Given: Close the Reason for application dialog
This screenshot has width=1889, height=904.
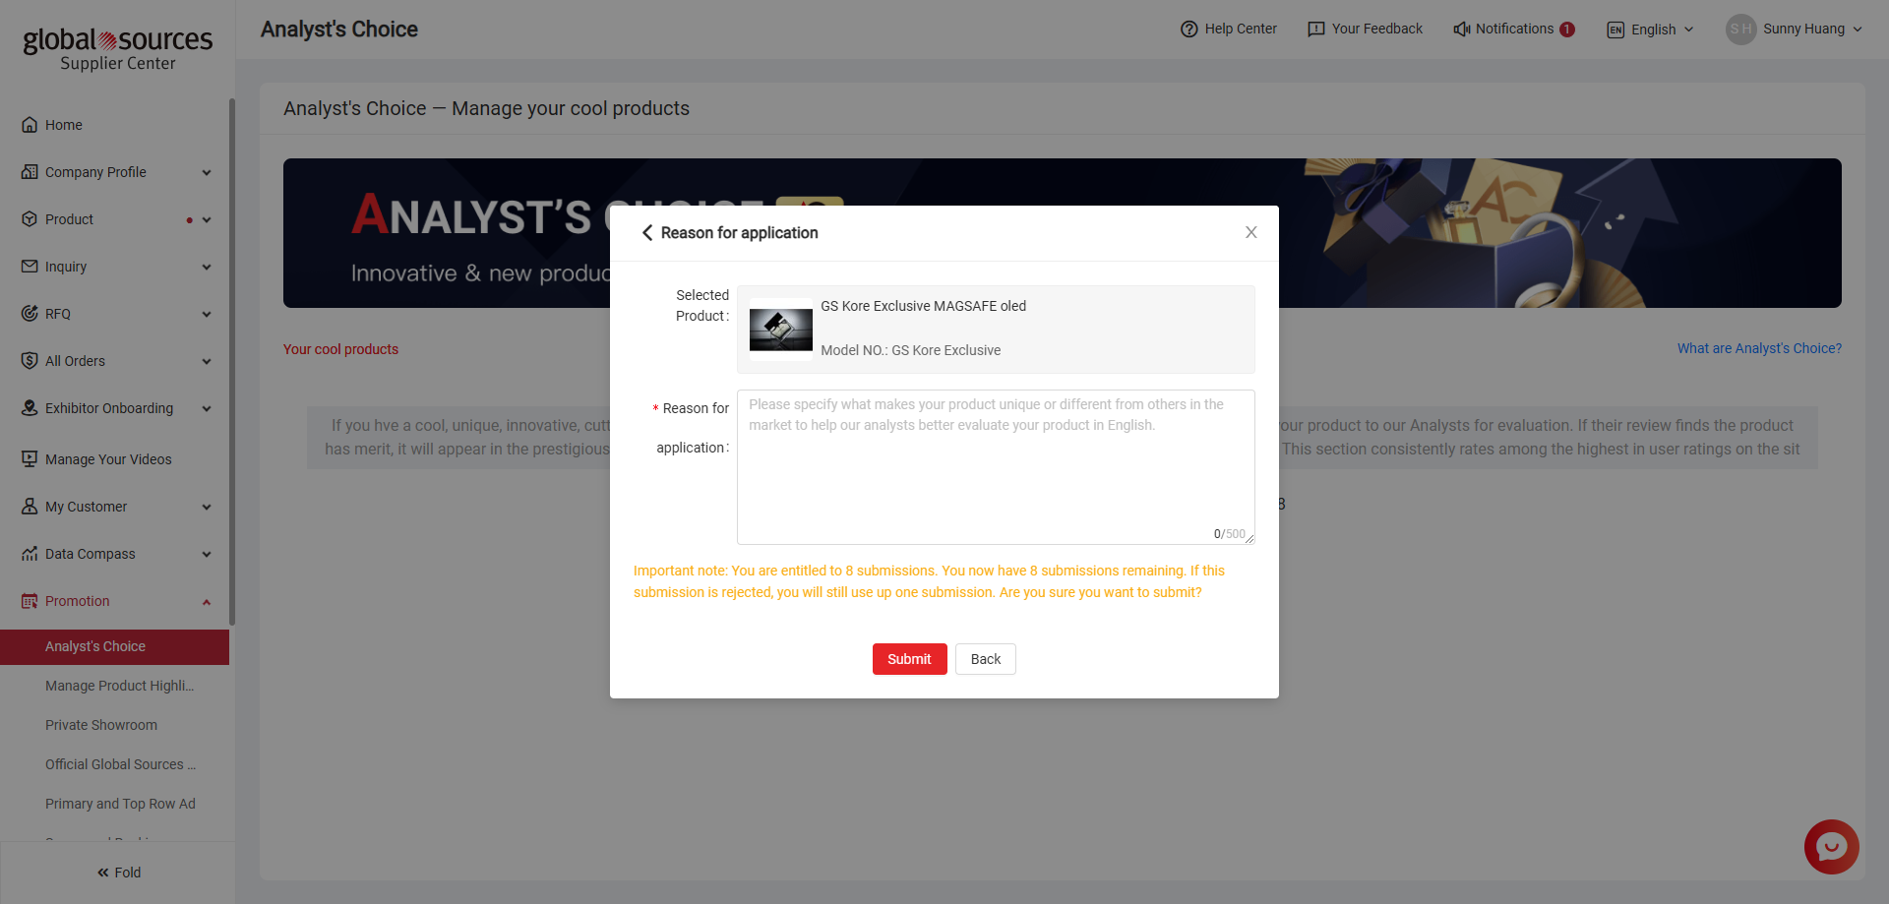Looking at the screenshot, I should click(x=1250, y=233).
